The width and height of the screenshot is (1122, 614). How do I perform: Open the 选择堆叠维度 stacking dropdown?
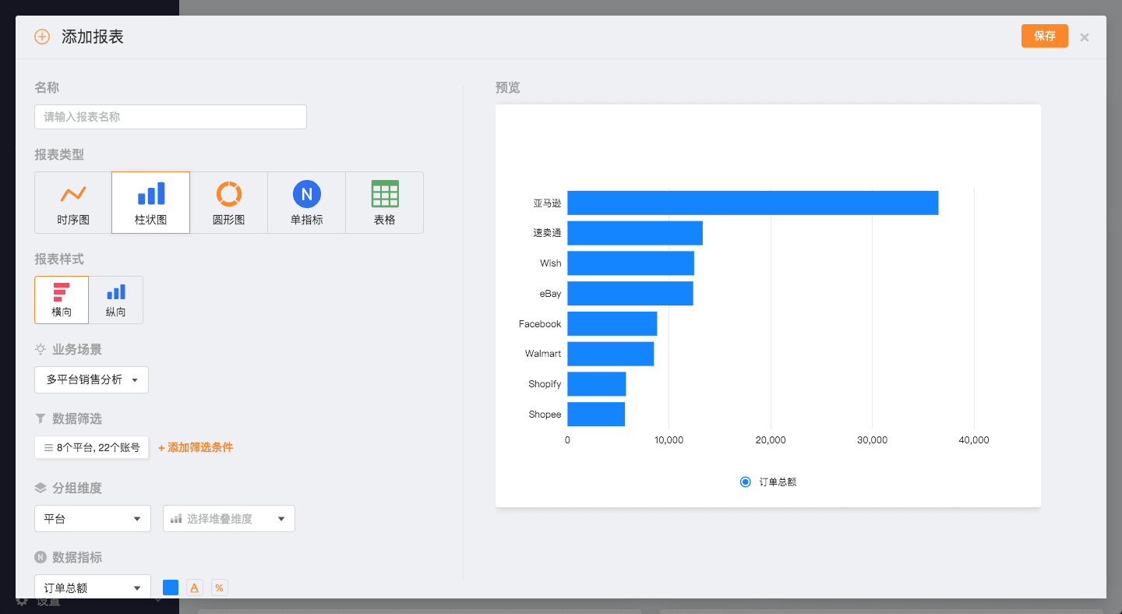point(228,518)
